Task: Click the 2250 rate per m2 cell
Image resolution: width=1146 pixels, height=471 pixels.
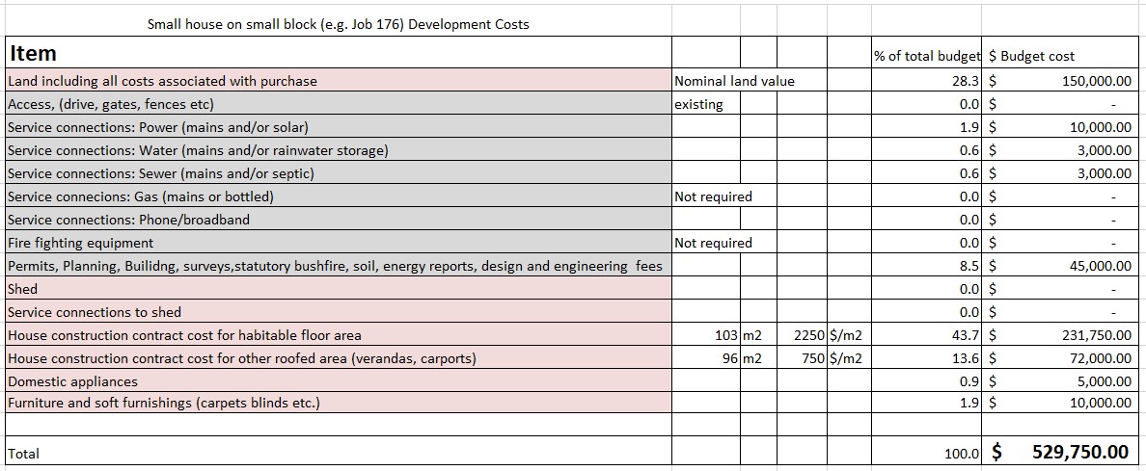Action: pyautogui.click(x=808, y=335)
